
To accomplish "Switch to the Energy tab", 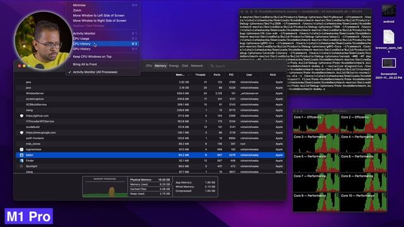I will 174,66.
